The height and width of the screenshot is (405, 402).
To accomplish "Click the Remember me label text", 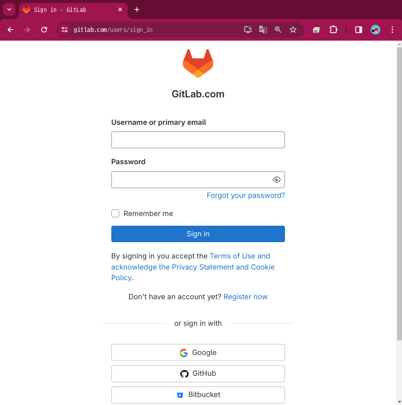I will (x=148, y=213).
